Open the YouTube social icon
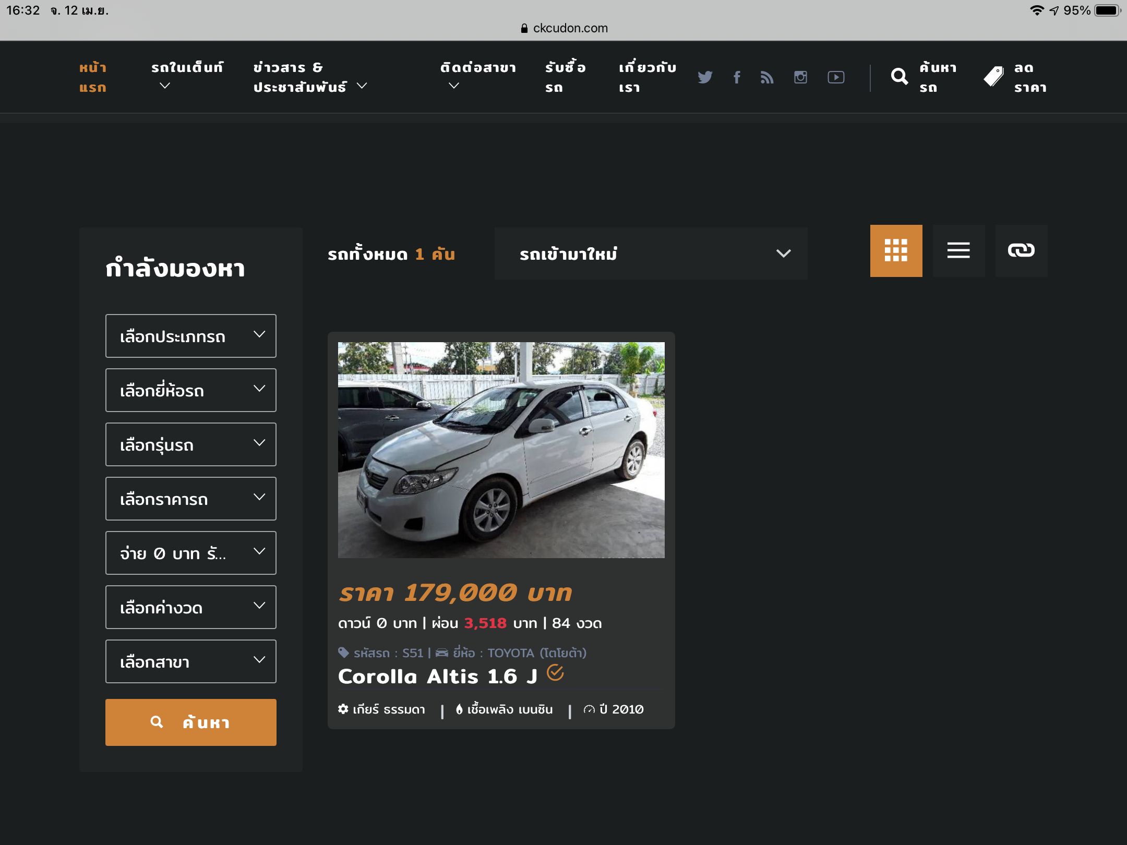 coord(836,77)
